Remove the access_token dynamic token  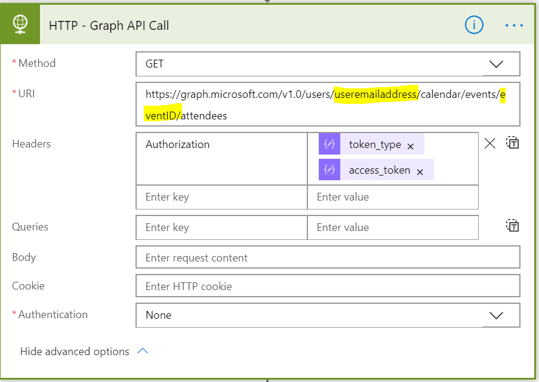[x=420, y=172]
